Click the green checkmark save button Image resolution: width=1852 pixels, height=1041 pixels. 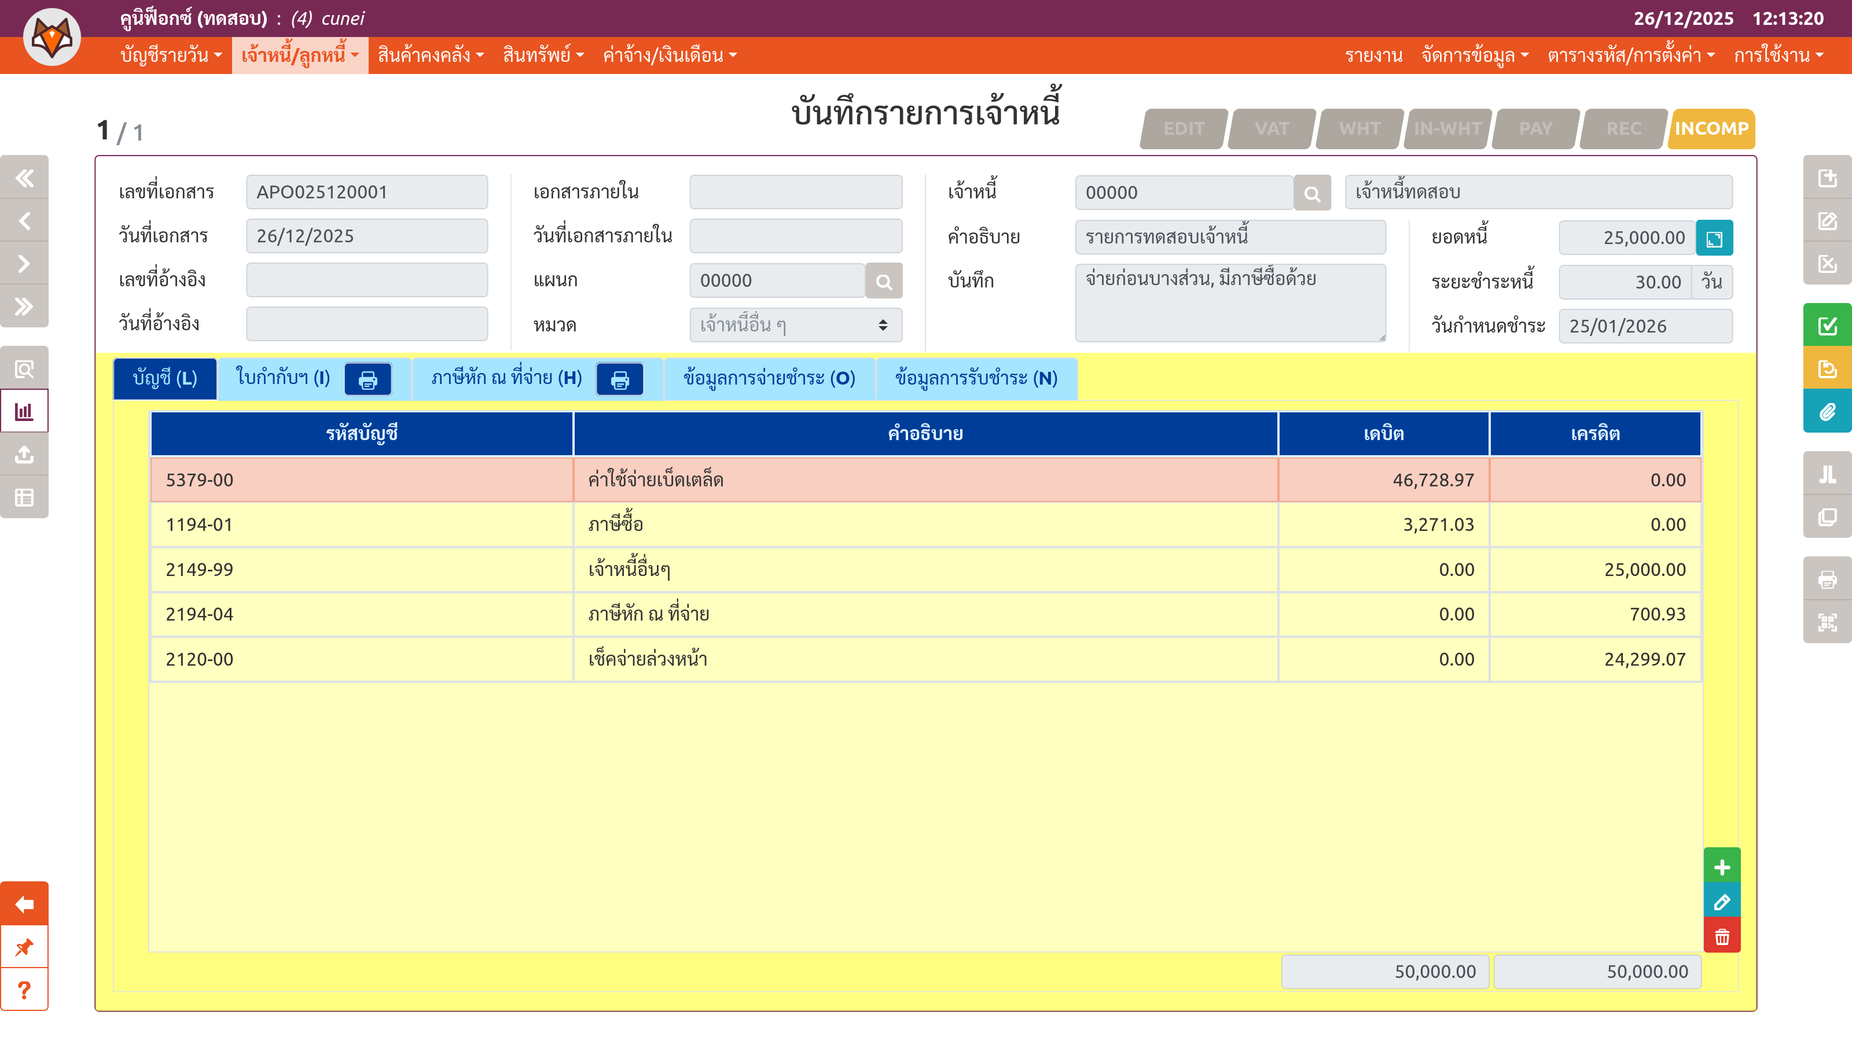[x=1826, y=326]
